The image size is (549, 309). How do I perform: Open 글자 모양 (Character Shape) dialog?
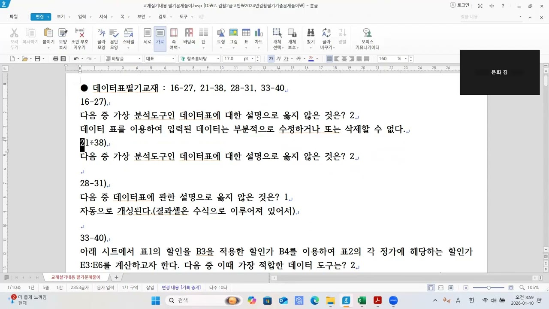tap(102, 39)
